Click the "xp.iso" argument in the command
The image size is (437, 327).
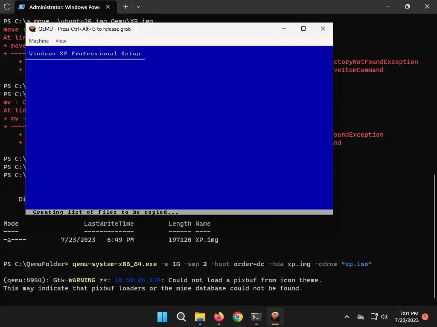[x=356, y=264]
